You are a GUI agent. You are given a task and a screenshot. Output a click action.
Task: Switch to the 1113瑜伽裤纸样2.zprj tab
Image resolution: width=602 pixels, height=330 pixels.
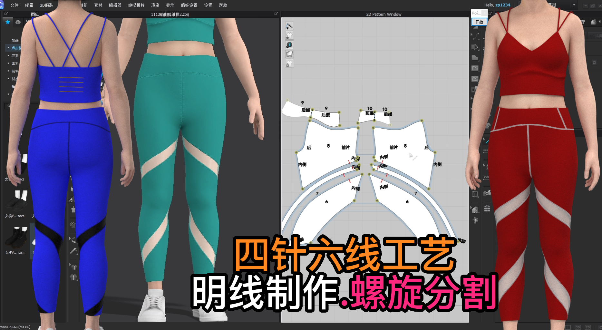click(170, 14)
